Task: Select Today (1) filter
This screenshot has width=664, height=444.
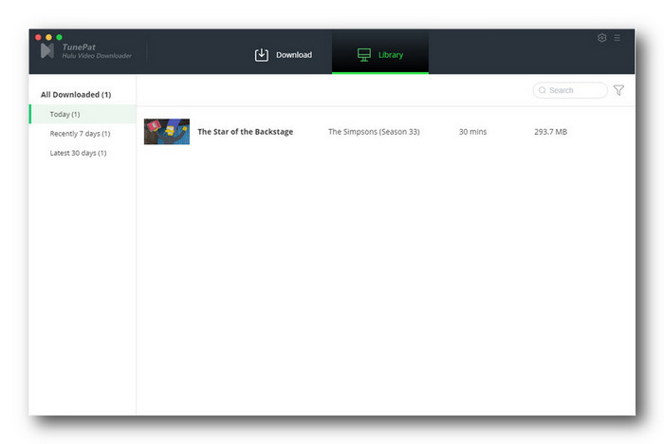Action: [x=83, y=114]
